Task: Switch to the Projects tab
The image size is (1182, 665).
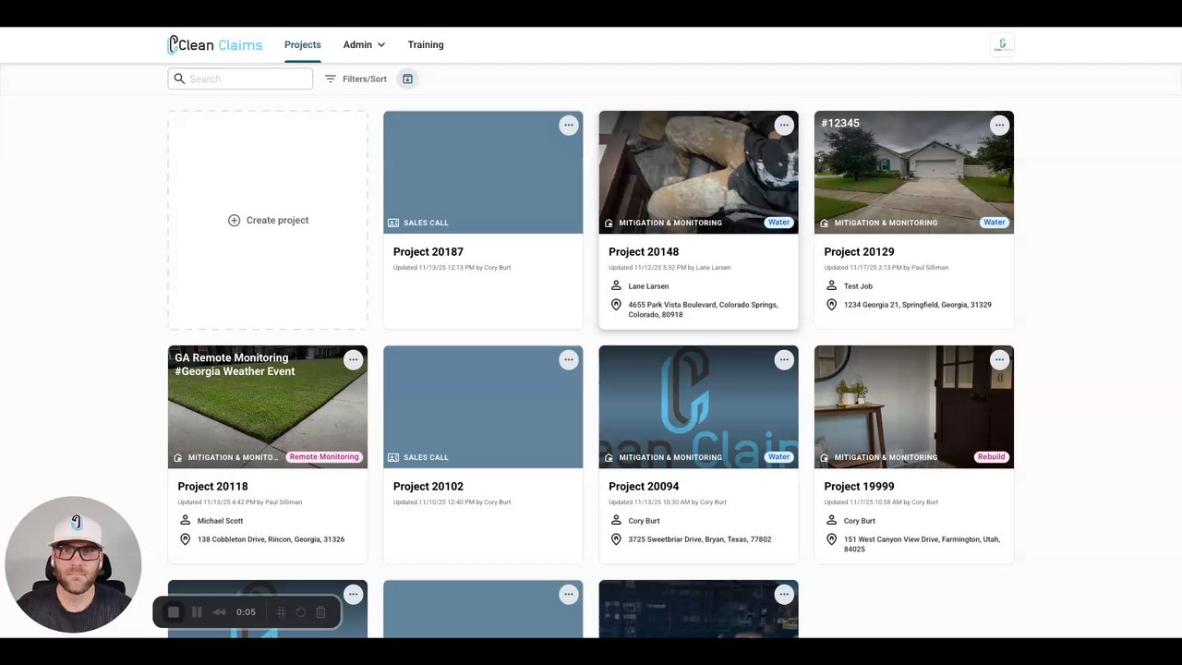Action: [303, 44]
